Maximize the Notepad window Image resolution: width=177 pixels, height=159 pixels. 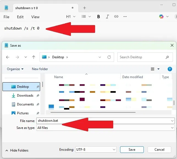tap(174, 5)
